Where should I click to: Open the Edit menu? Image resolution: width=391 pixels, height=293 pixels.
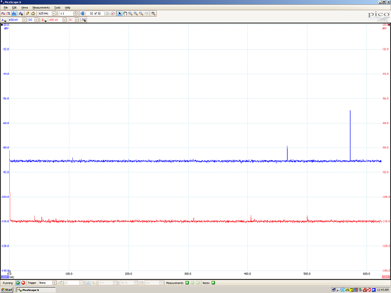click(15, 8)
